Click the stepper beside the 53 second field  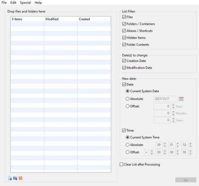(x=190, y=145)
